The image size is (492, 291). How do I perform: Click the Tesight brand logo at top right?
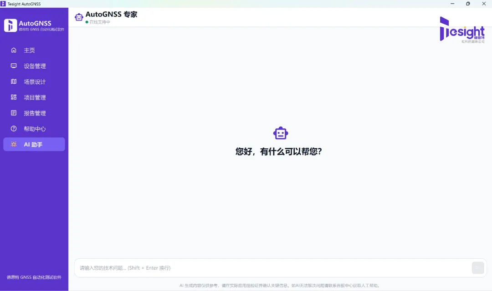click(462, 30)
